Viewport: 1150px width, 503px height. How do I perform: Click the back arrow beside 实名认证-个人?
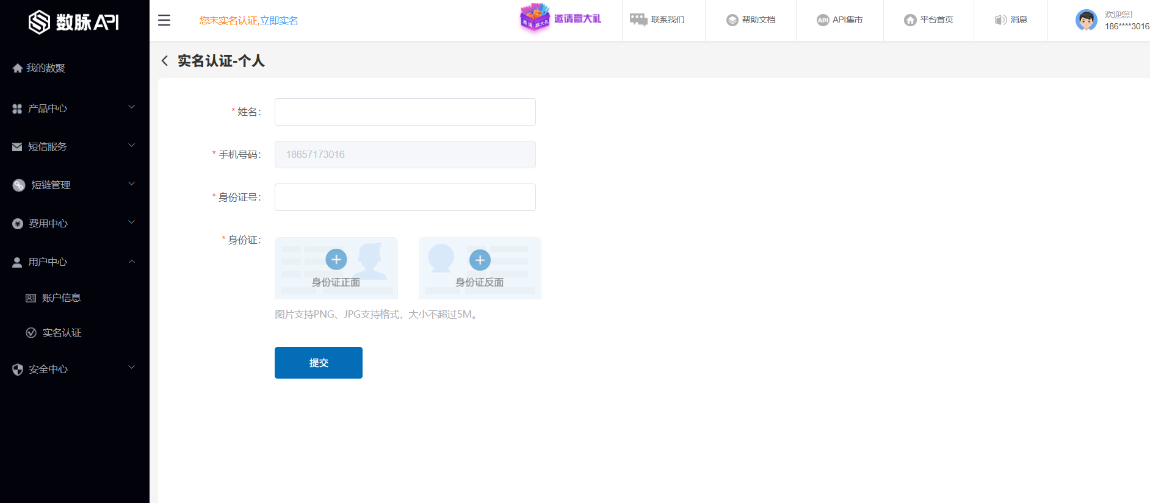click(x=165, y=61)
